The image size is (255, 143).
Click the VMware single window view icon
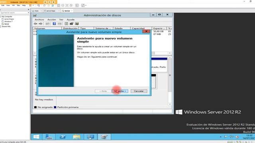63,5
